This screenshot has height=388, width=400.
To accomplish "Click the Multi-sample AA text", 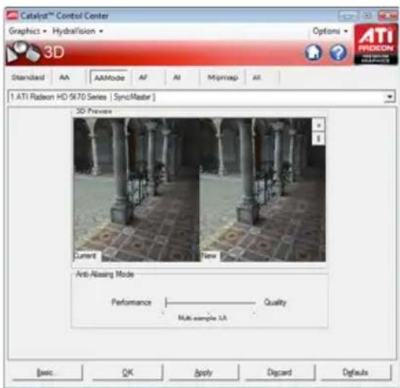I will pyautogui.click(x=203, y=318).
